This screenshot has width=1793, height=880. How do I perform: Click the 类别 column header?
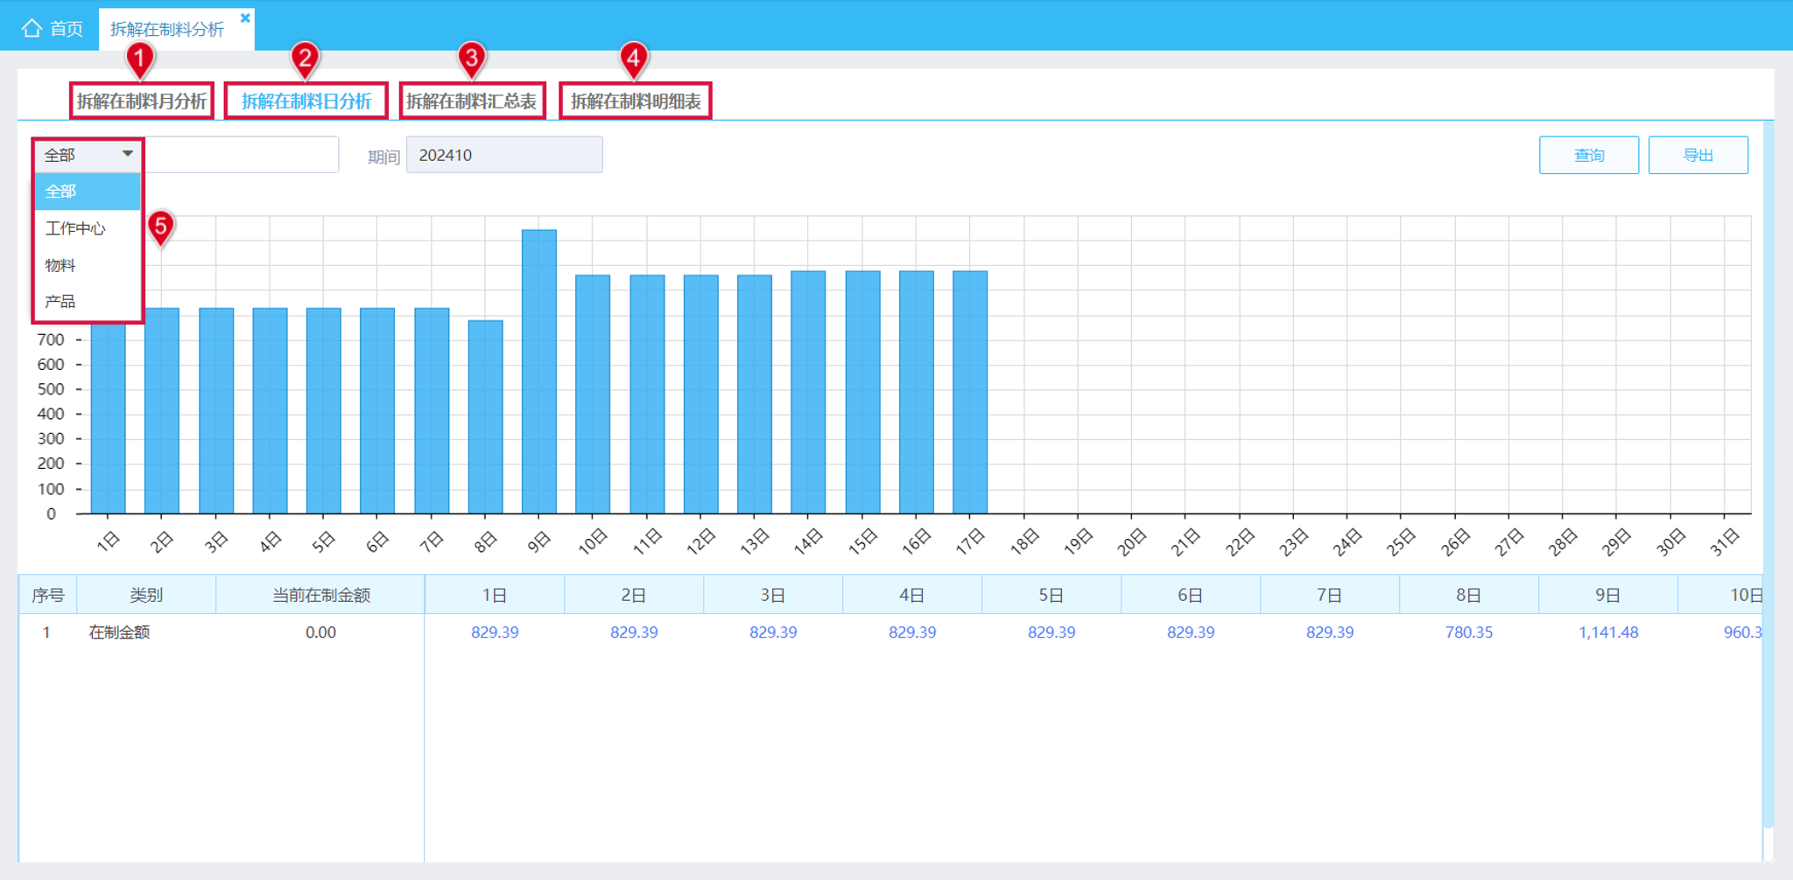[146, 595]
